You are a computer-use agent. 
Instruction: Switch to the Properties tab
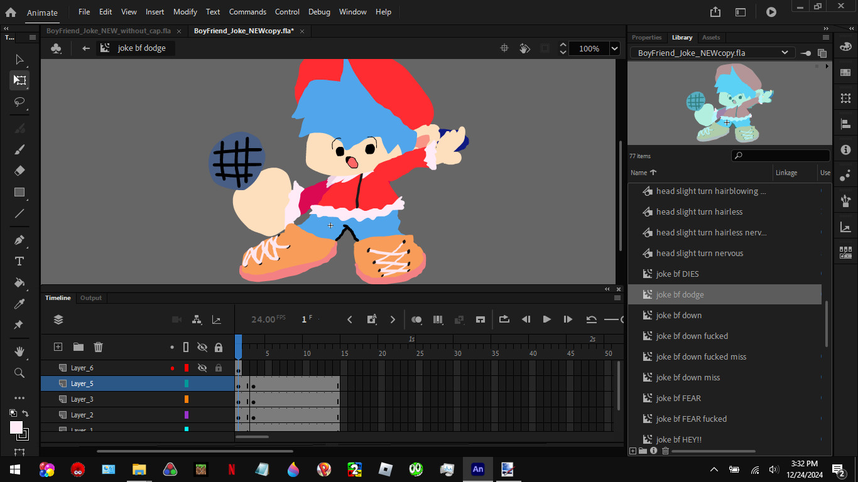[x=646, y=38]
